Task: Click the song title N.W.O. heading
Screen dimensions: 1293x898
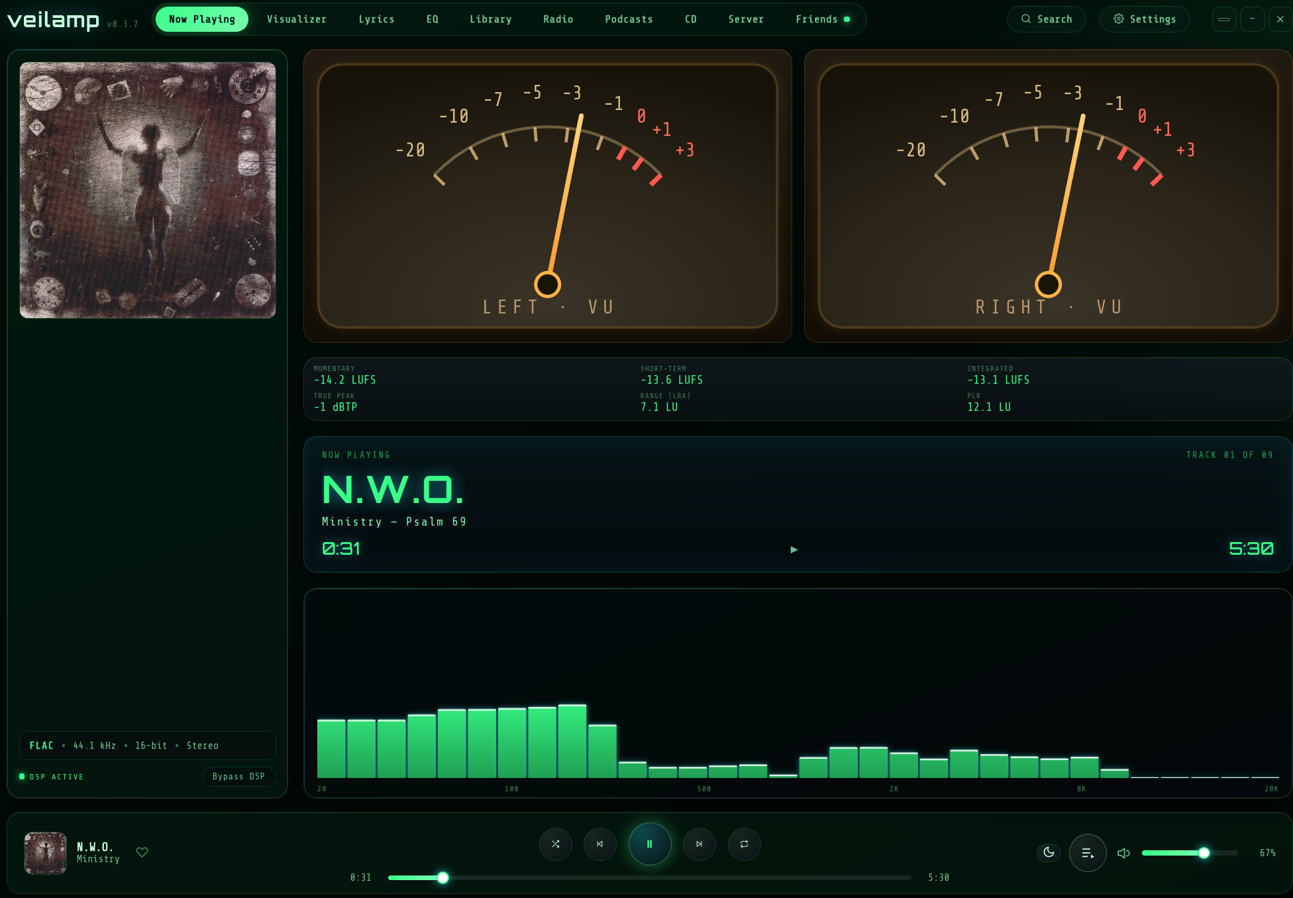Action: pos(392,490)
